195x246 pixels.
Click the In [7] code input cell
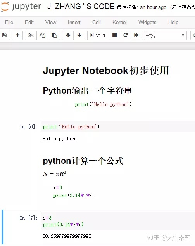[x=118, y=221]
